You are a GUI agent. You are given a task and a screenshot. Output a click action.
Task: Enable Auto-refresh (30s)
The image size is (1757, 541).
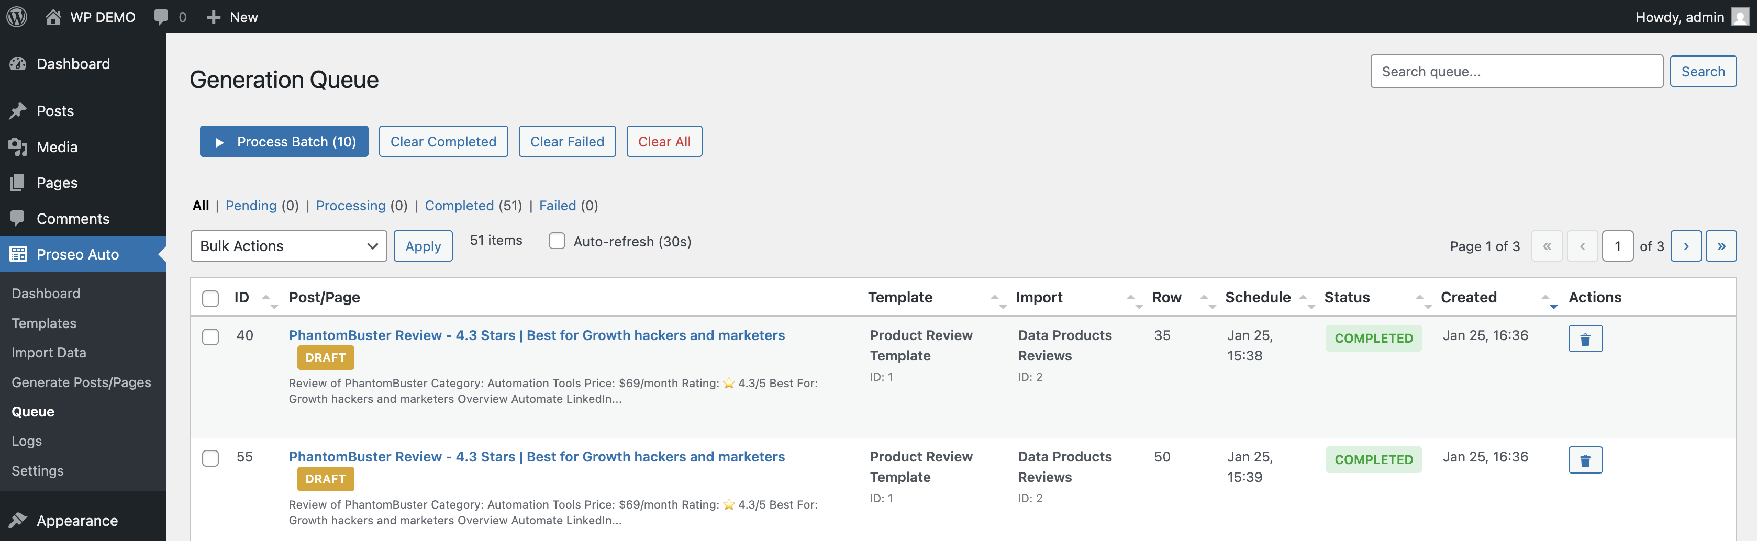click(557, 241)
